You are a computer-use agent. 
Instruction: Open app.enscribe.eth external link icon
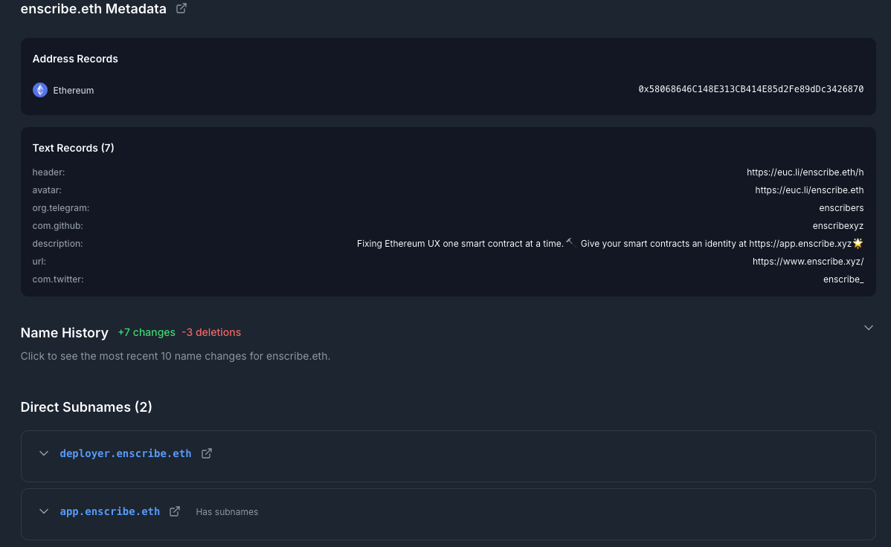coord(175,511)
